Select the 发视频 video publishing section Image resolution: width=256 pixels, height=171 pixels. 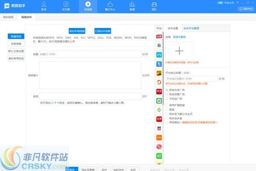coord(88,6)
